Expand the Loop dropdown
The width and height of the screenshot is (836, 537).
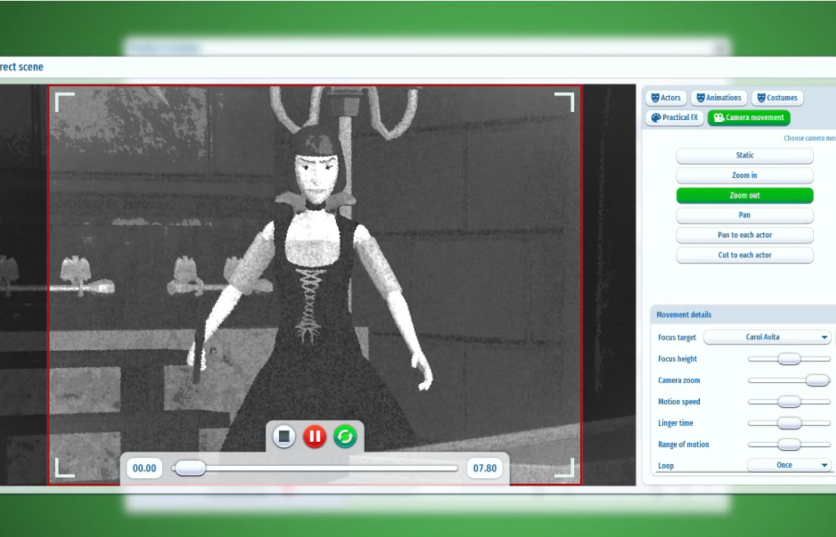click(x=788, y=465)
